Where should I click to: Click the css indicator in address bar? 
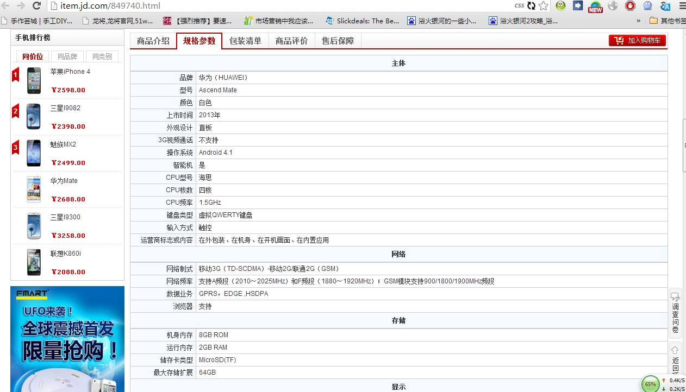[x=519, y=6]
